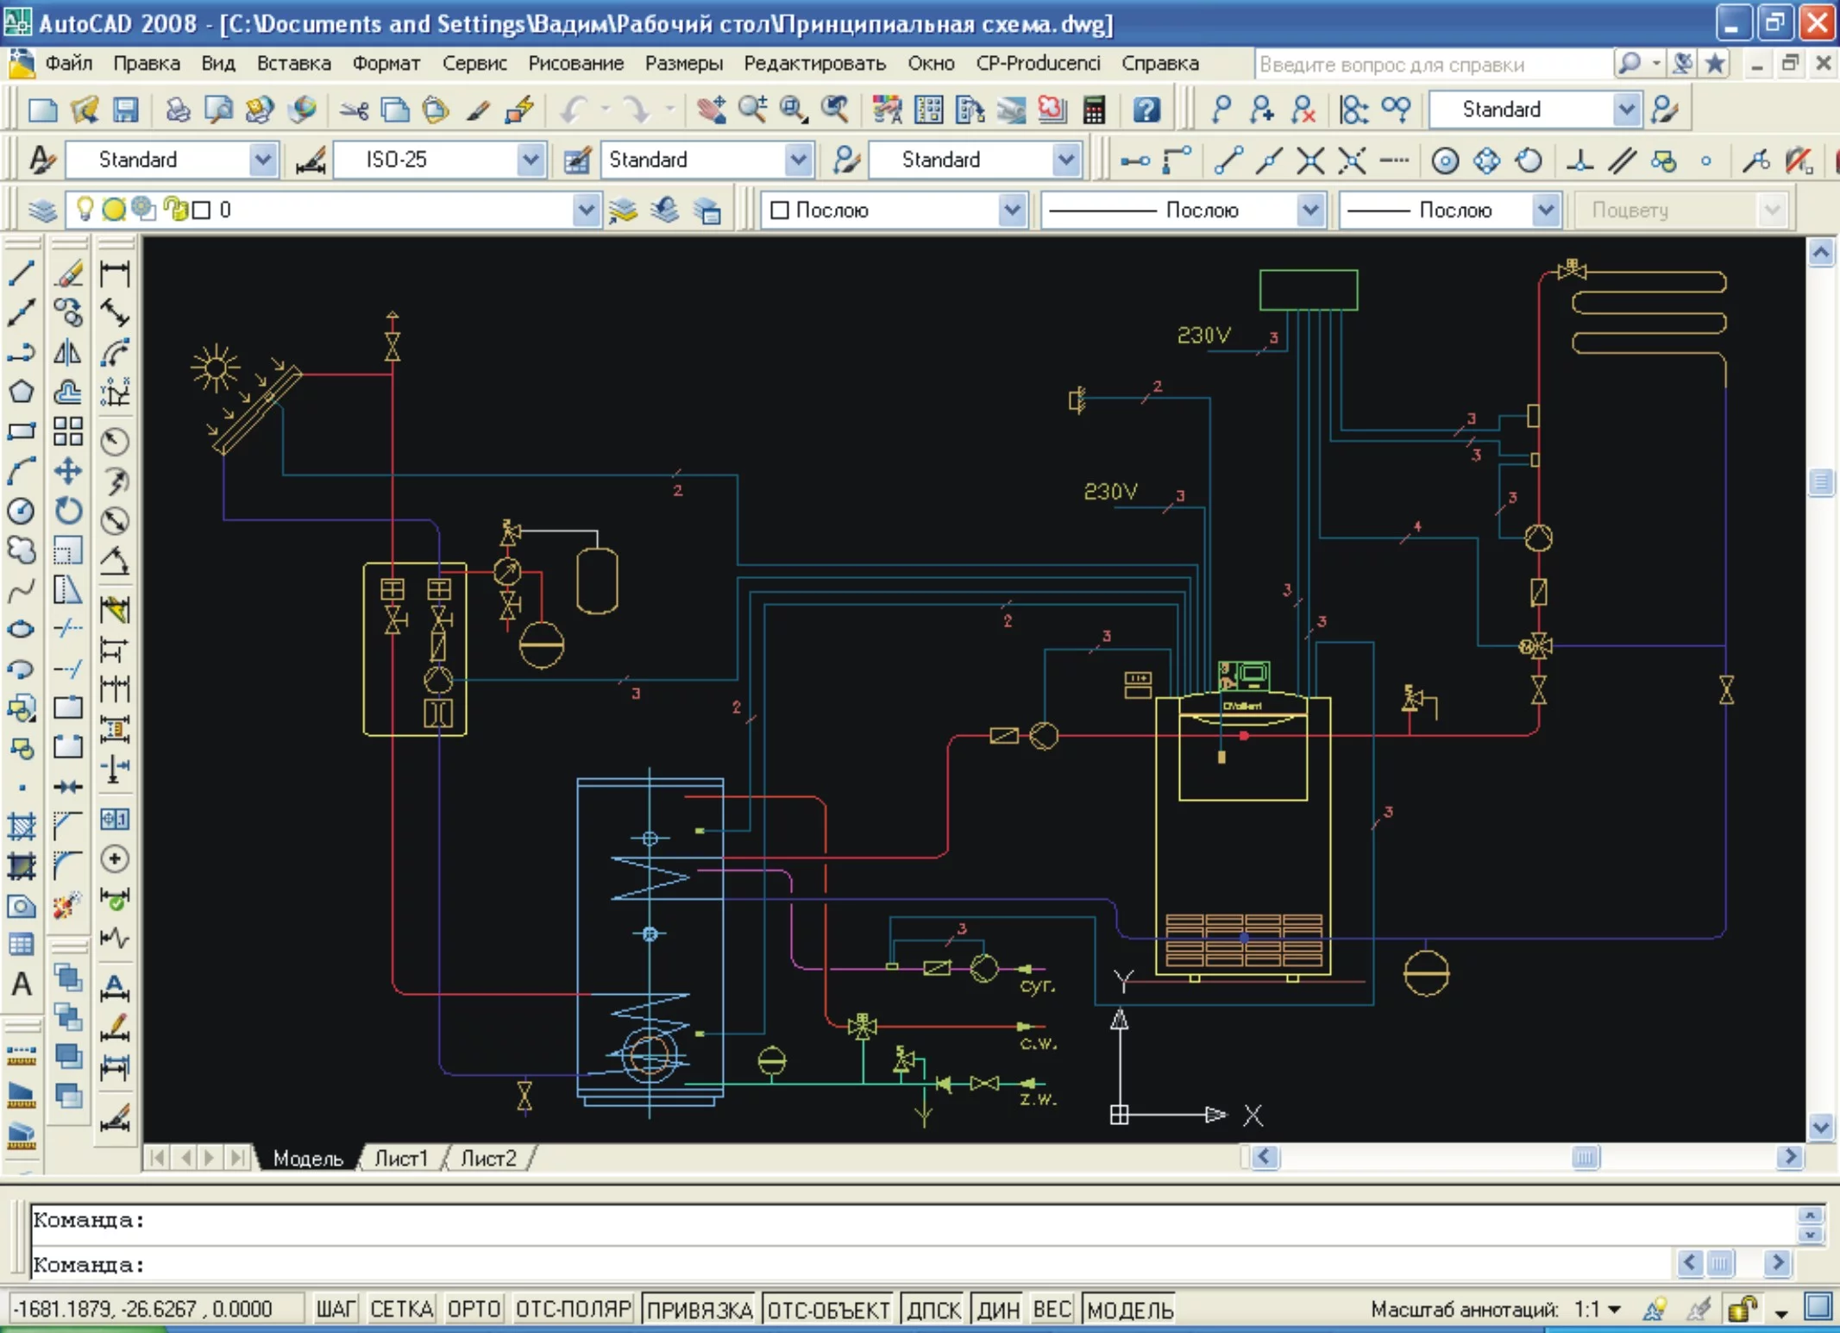This screenshot has height=1333, width=1840.
Task: Toggle СЕТКА grid display
Action: (401, 1309)
